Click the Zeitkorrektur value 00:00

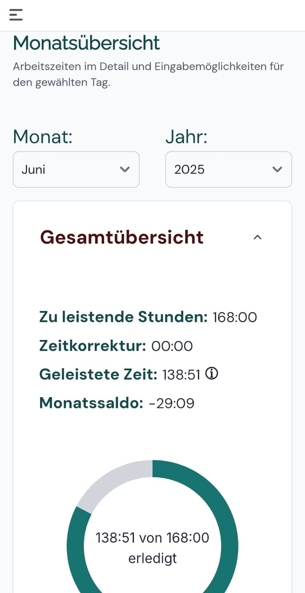click(172, 346)
